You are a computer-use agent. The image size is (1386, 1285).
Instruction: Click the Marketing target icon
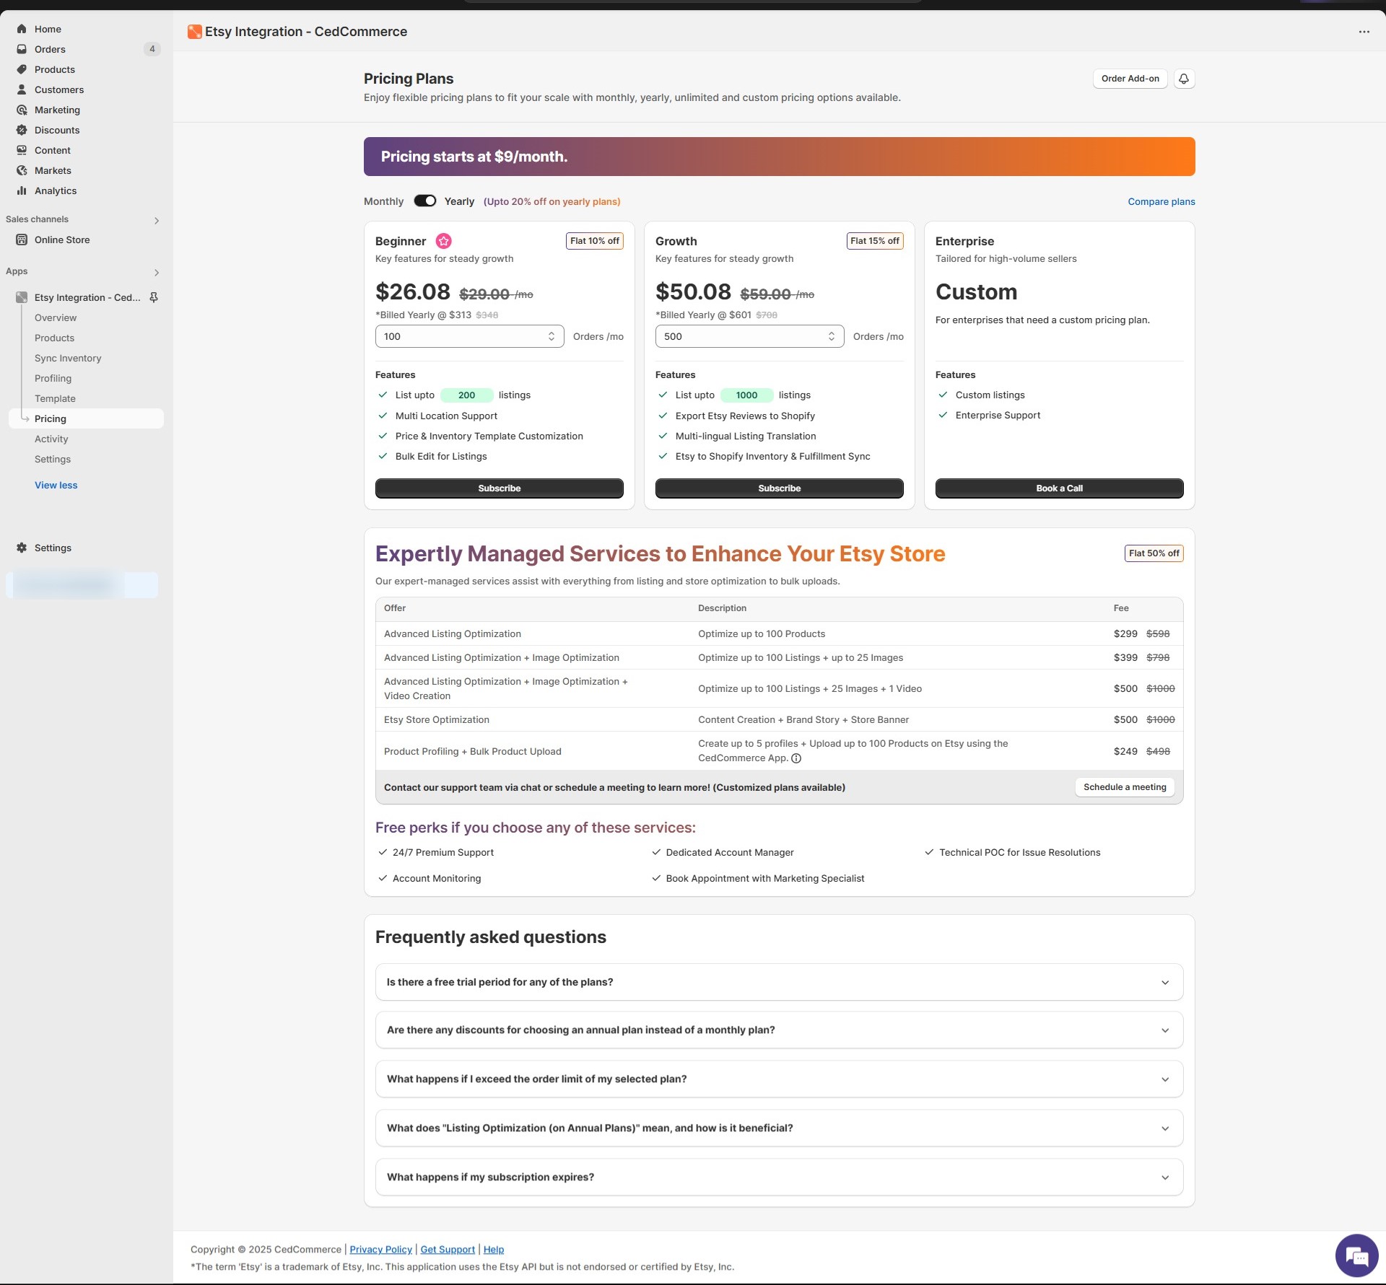[x=22, y=110]
